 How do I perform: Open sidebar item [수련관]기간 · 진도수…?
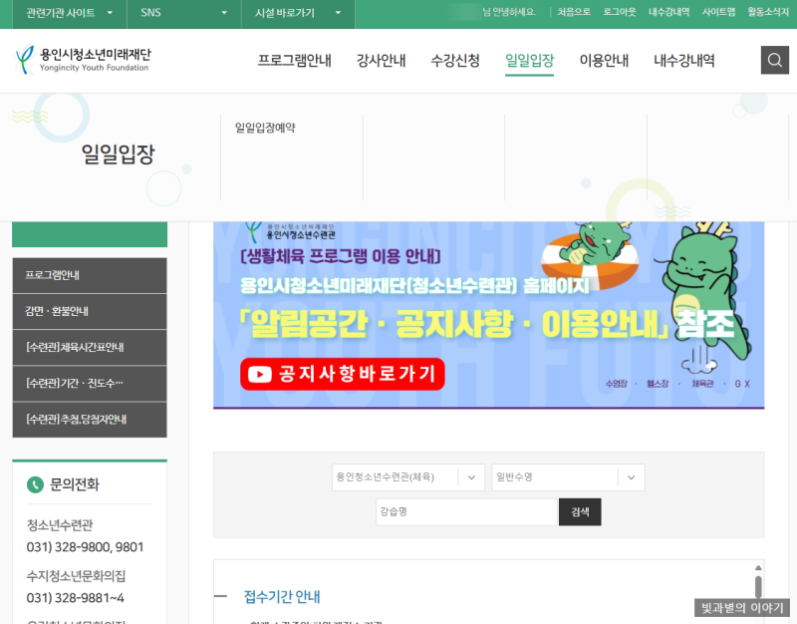point(90,384)
